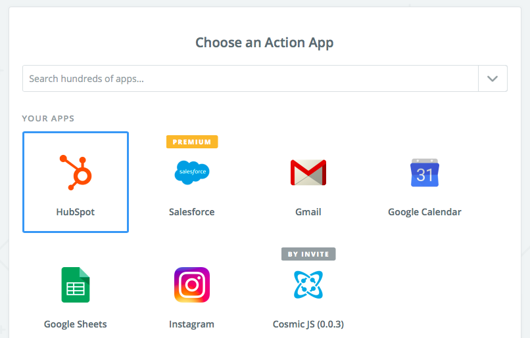Click the By Invite badge
The height and width of the screenshot is (338, 530).
coord(308,254)
